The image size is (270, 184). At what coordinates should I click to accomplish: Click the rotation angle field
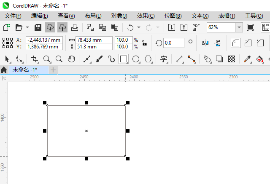click(x=174, y=43)
